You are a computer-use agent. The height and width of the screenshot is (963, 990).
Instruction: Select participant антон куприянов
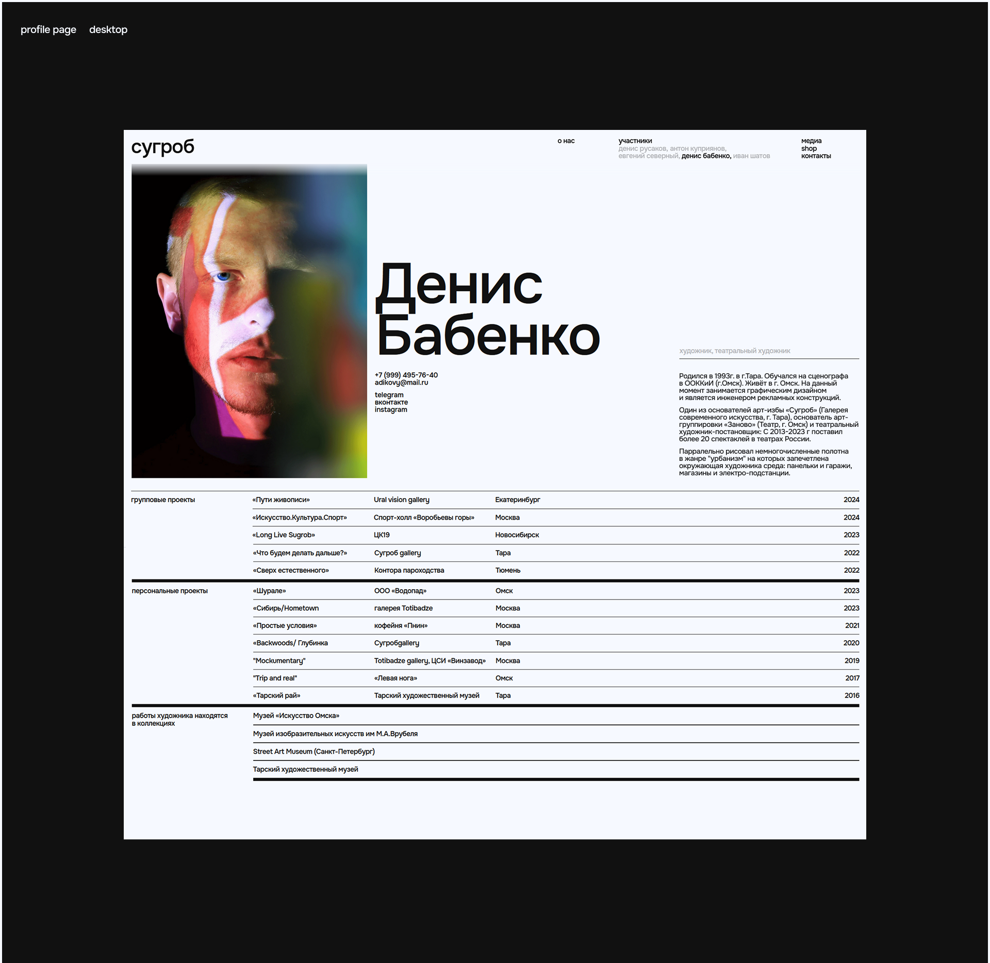pyautogui.click(x=698, y=148)
